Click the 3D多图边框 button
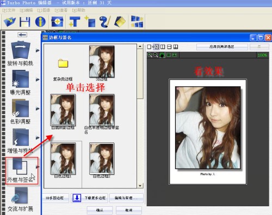 click(55, 198)
